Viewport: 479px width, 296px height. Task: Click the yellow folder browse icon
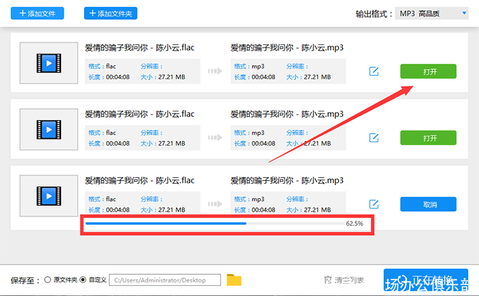(x=234, y=280)
